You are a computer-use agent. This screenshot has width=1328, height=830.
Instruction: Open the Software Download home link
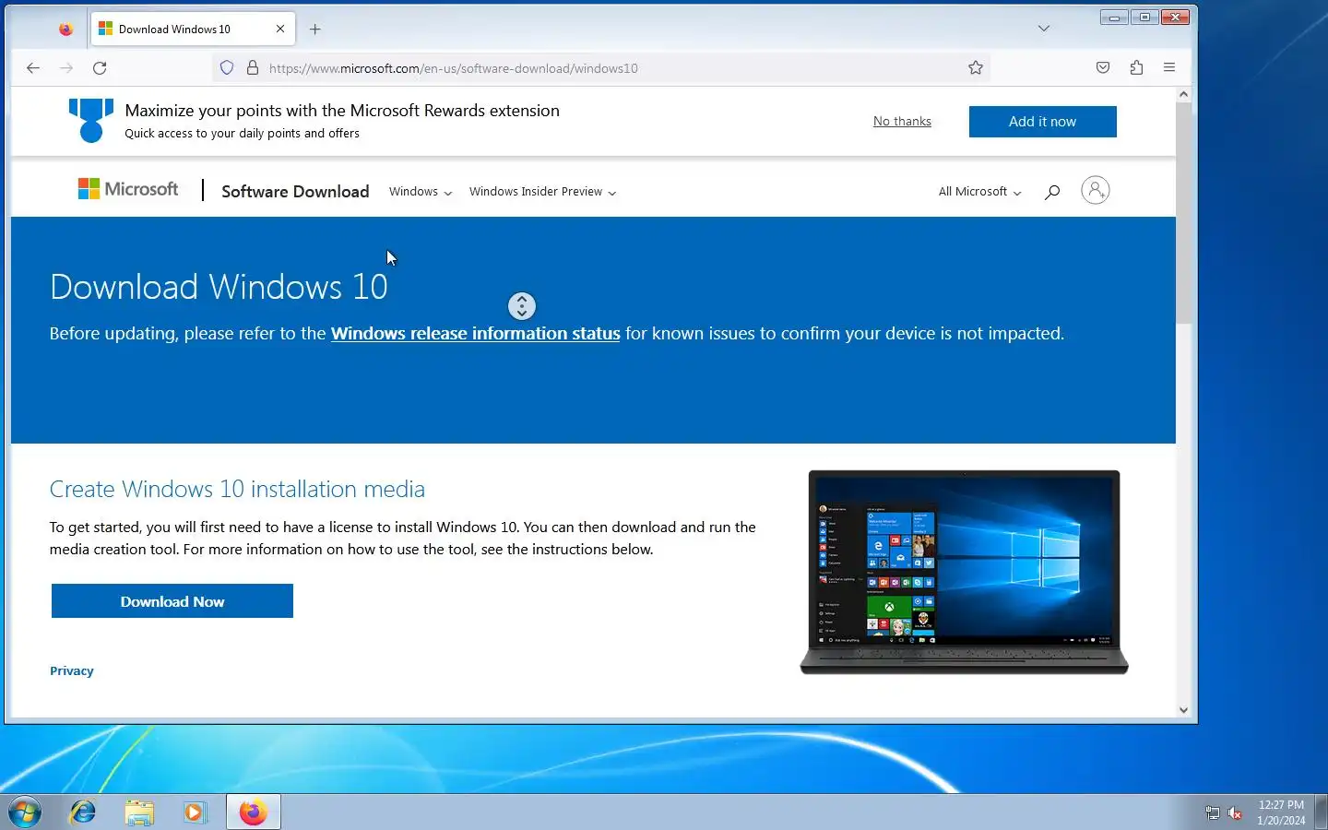pos(295,192)
